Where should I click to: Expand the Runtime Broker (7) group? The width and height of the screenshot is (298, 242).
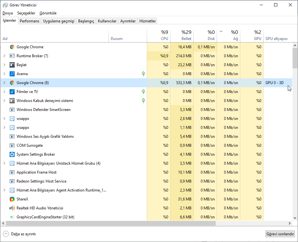pos(4,56)
